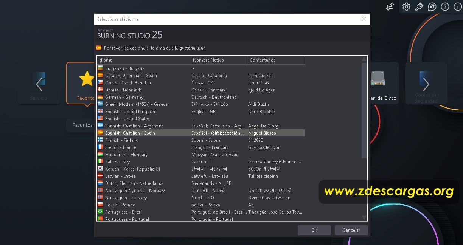Image resolution: width=463 pixels, height=245 pixels.
Task: Click native name English - GB
Action: [204, 112]
